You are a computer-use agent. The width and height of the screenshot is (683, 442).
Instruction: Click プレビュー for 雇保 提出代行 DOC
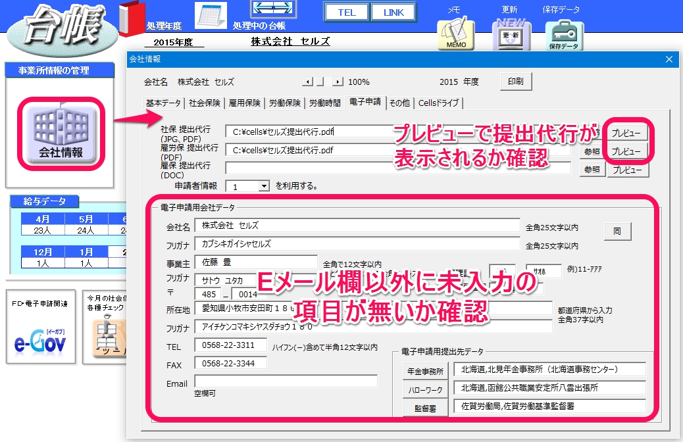(627, 170)
